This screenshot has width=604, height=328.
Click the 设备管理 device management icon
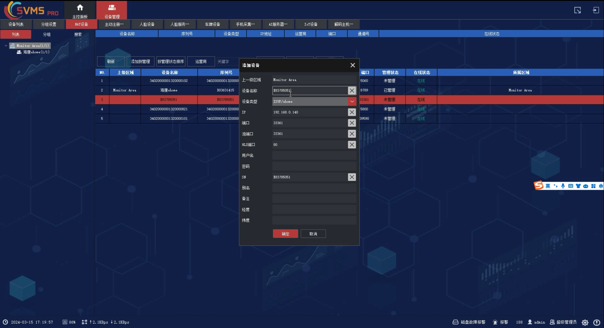[112, 8]
